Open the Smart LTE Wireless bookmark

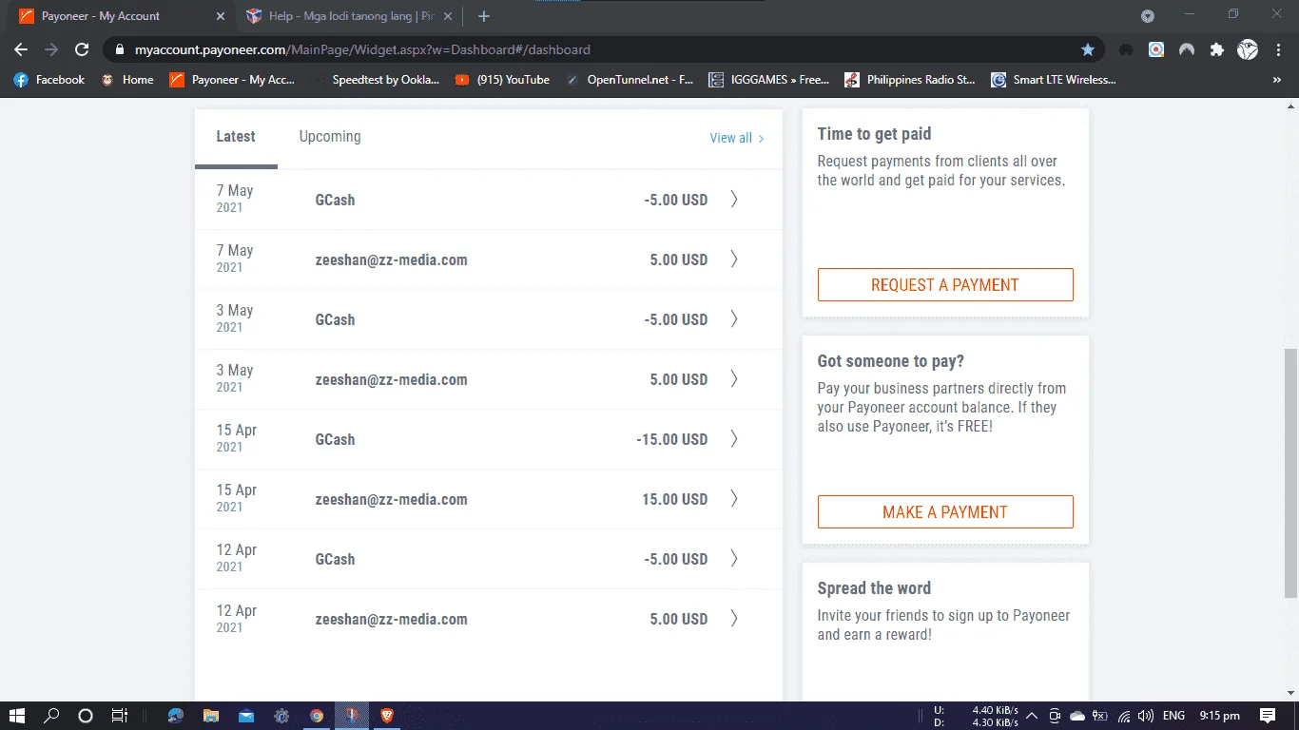(x=1054, y=80)
